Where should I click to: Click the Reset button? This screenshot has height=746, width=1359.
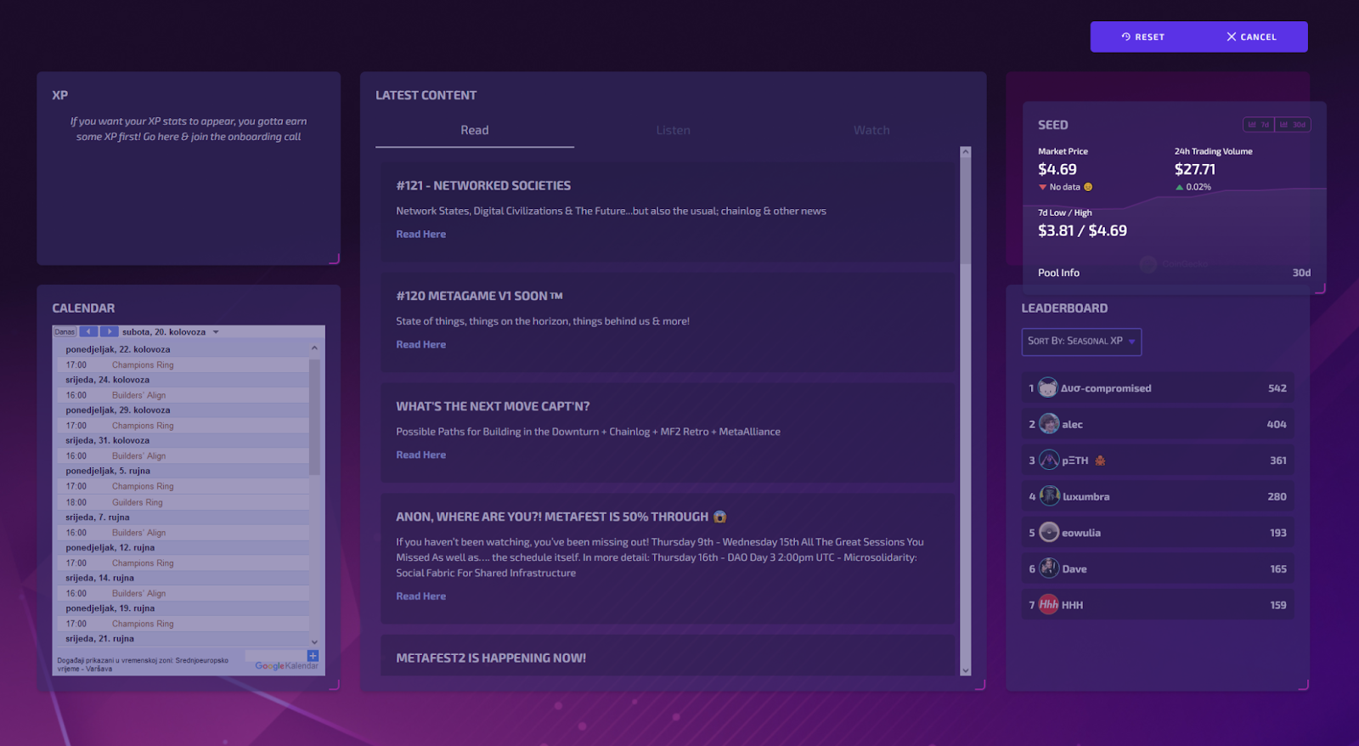tap(1143, 37)
